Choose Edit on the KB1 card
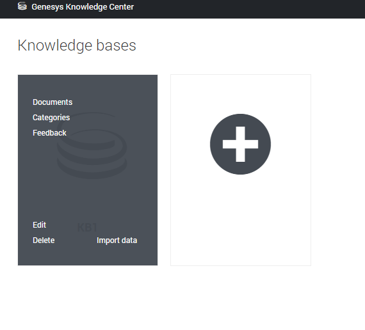This screenshot has width=365, height=330. (39, 225)
